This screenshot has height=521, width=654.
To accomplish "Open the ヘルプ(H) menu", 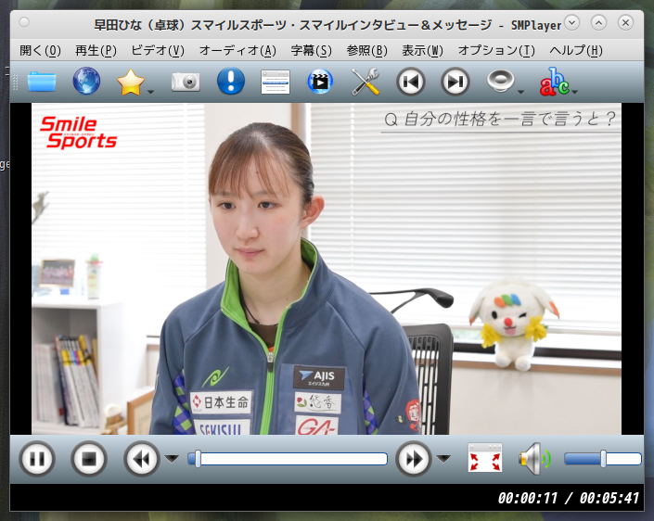I will click(x=575, y=50).
